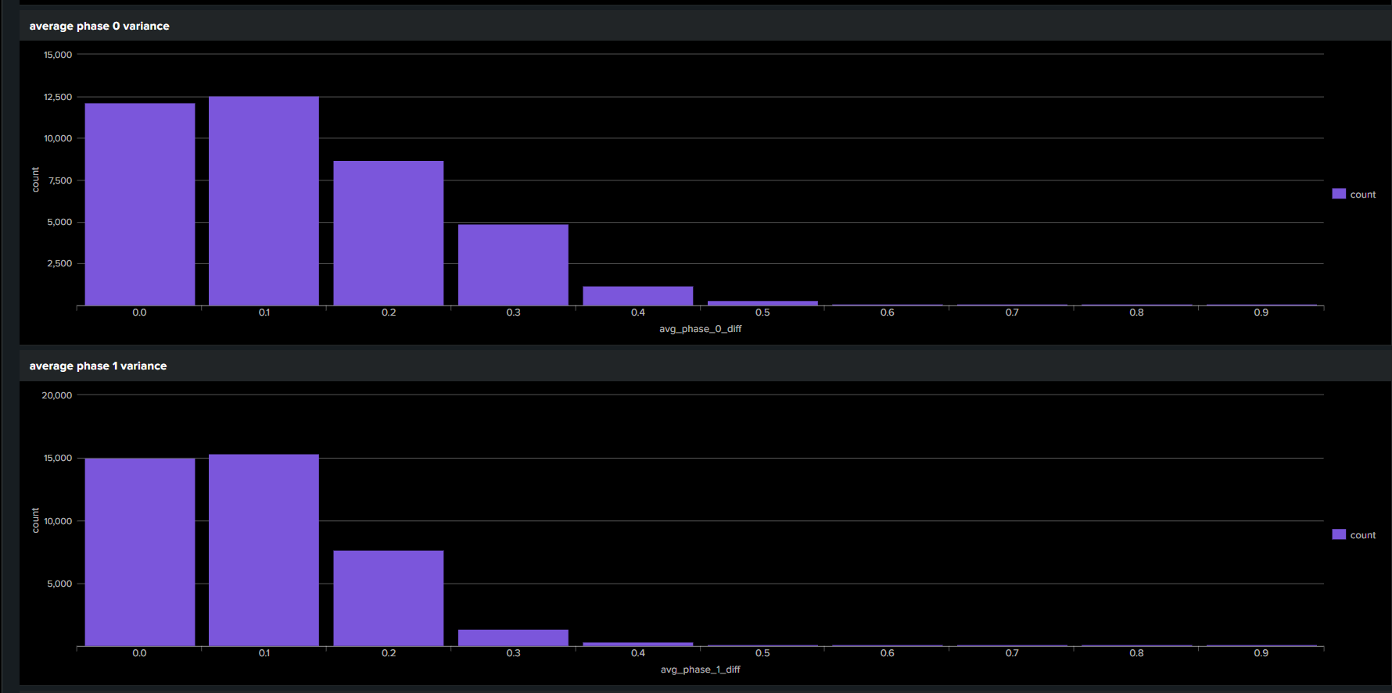Screen dimensions: 1392x693
Task: Select the 0.3 bar in phase 0 chart
Action: pos(513,265)
